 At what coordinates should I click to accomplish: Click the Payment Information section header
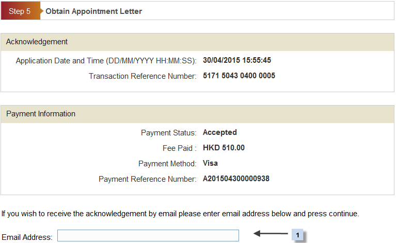[41, 114]
